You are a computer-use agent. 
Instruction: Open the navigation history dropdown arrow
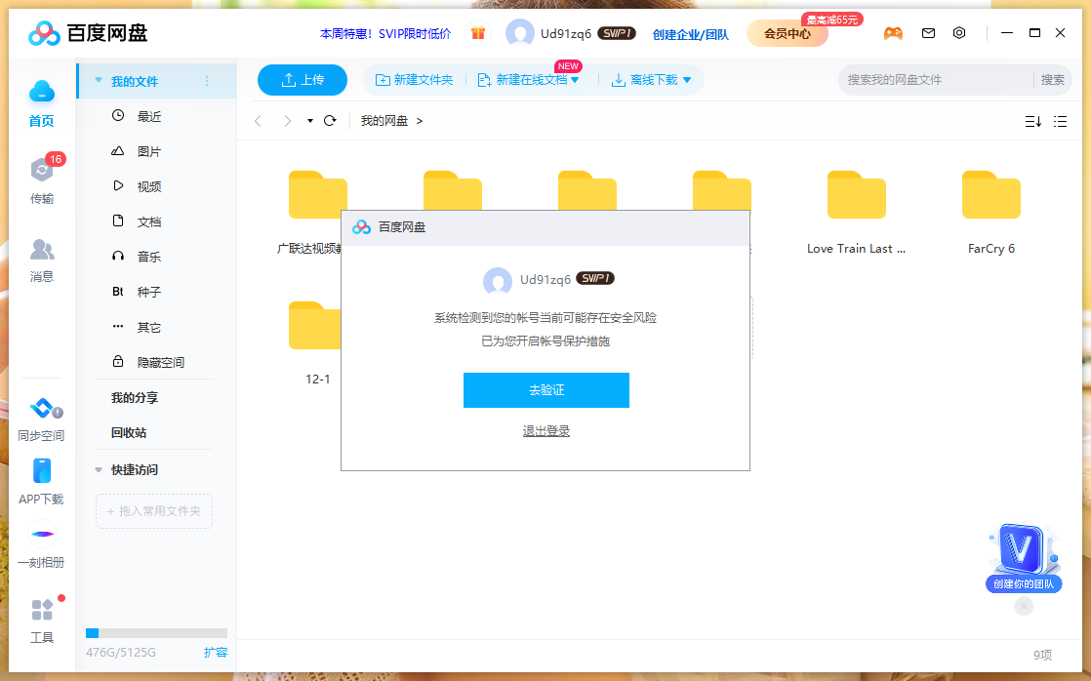310,121
